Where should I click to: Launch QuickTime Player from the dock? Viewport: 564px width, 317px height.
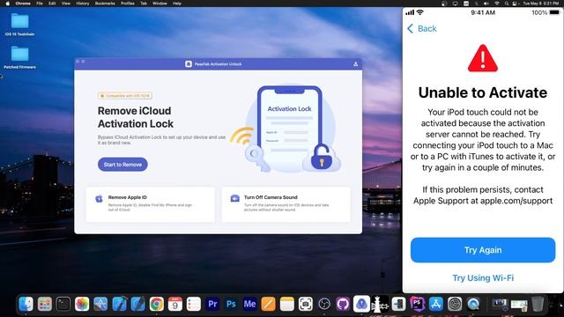(x=473, y=304)
